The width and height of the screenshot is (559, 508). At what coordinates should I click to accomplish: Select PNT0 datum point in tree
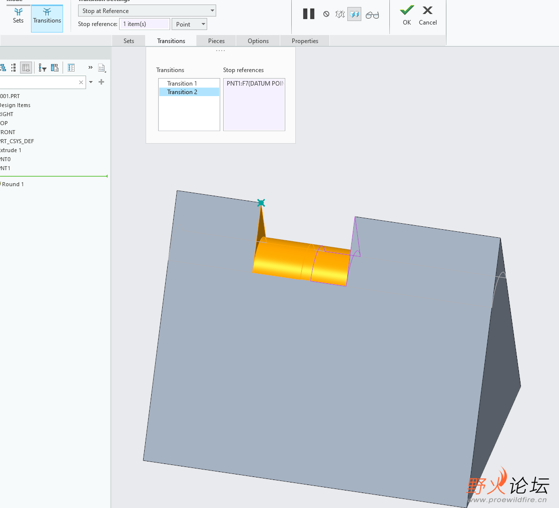6,159
